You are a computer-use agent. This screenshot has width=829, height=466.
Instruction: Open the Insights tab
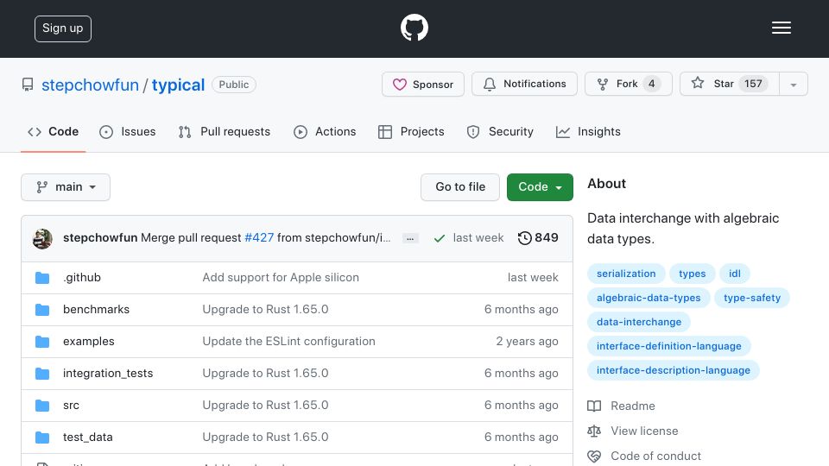[x=588, y=131]
